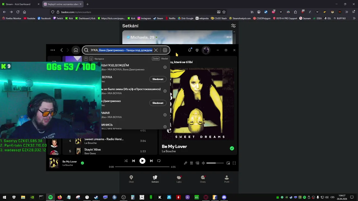This screenshot has width=358, height=201.
Task: Follow the MIA BOYKA artist
Action: 158,79
